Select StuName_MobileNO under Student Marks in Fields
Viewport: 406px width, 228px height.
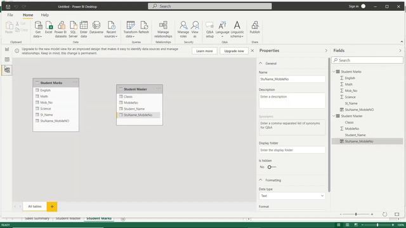359,110
